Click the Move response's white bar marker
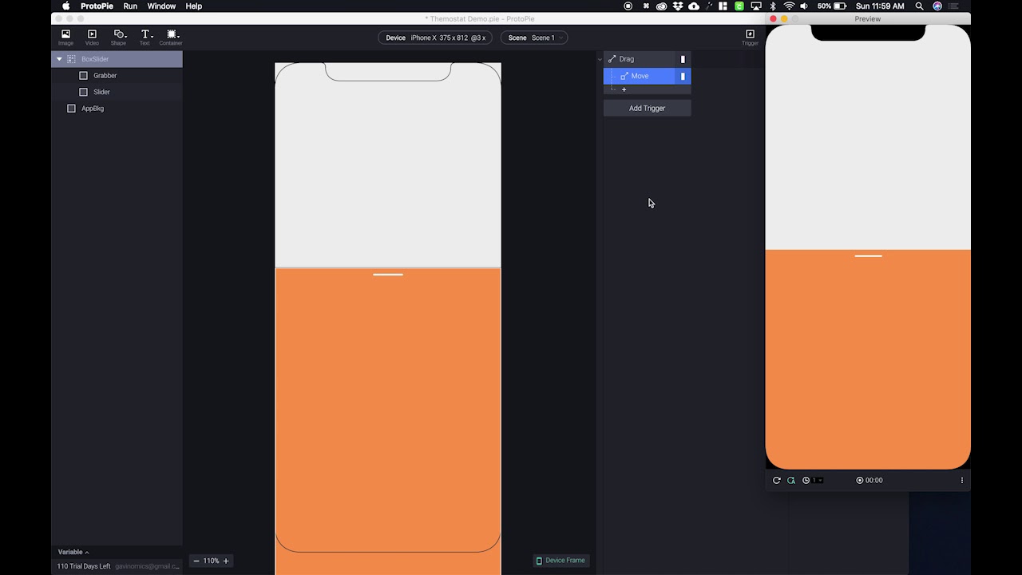The image size is (1022, 575). [683, 76]
